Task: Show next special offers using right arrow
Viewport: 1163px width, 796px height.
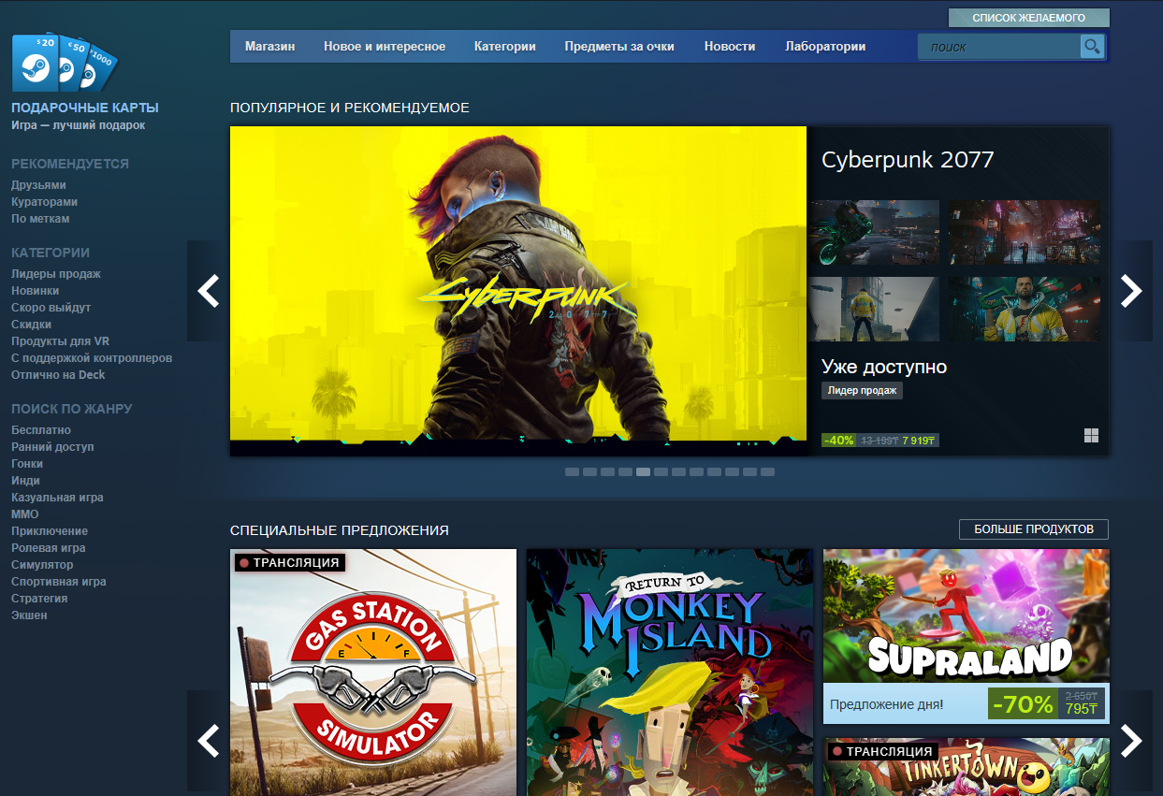Action: pos(1131,741)
